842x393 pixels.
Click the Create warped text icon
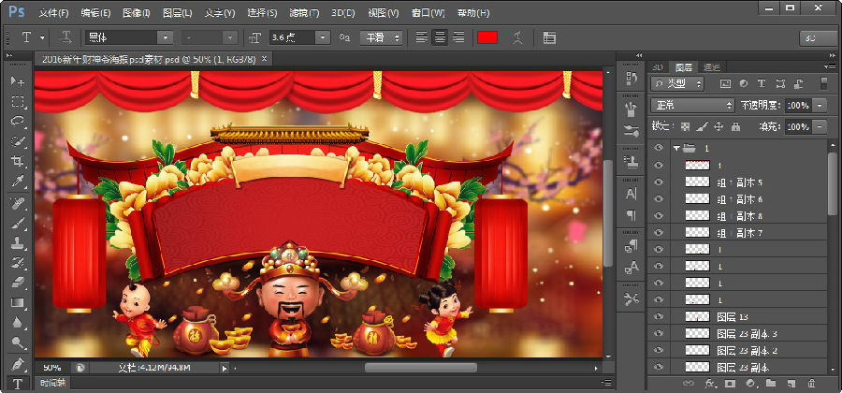[517, 37]
